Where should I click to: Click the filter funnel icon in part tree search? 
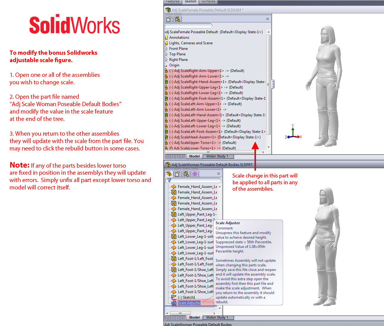[169, 181]
